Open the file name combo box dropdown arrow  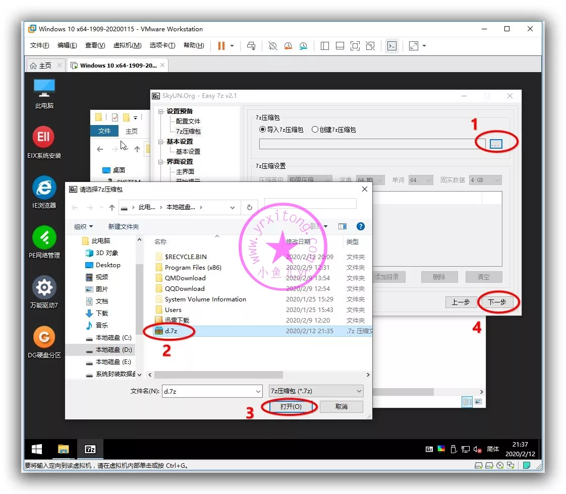click(x=258, y=391)
